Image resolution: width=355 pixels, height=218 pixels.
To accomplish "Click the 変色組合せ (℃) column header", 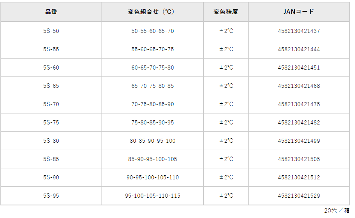I will coord(152,12).
